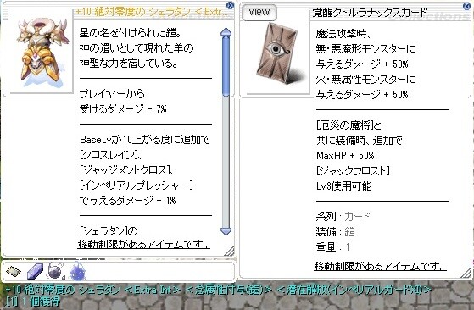Click the view button on card window
Image resolution: width=474 pixels, height=310 pixels.
[259, 12]
